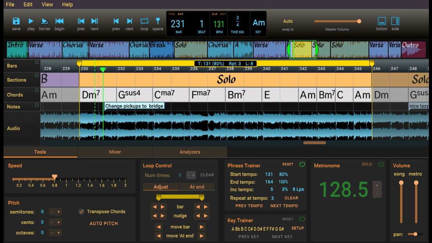The height and width of the screenshot is (243, 432).
Task: Play from last position icon
Action: click(x=45, y=21)
